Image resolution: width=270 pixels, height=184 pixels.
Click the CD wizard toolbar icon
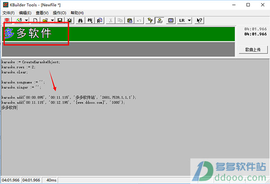[19, 21]
